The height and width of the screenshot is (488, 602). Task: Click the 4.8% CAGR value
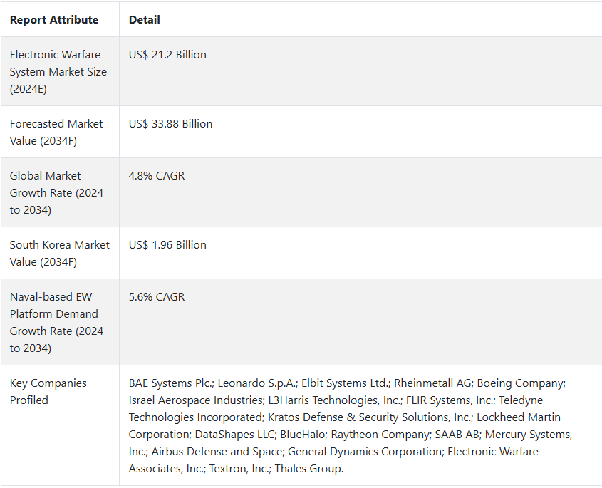point(157,176)
